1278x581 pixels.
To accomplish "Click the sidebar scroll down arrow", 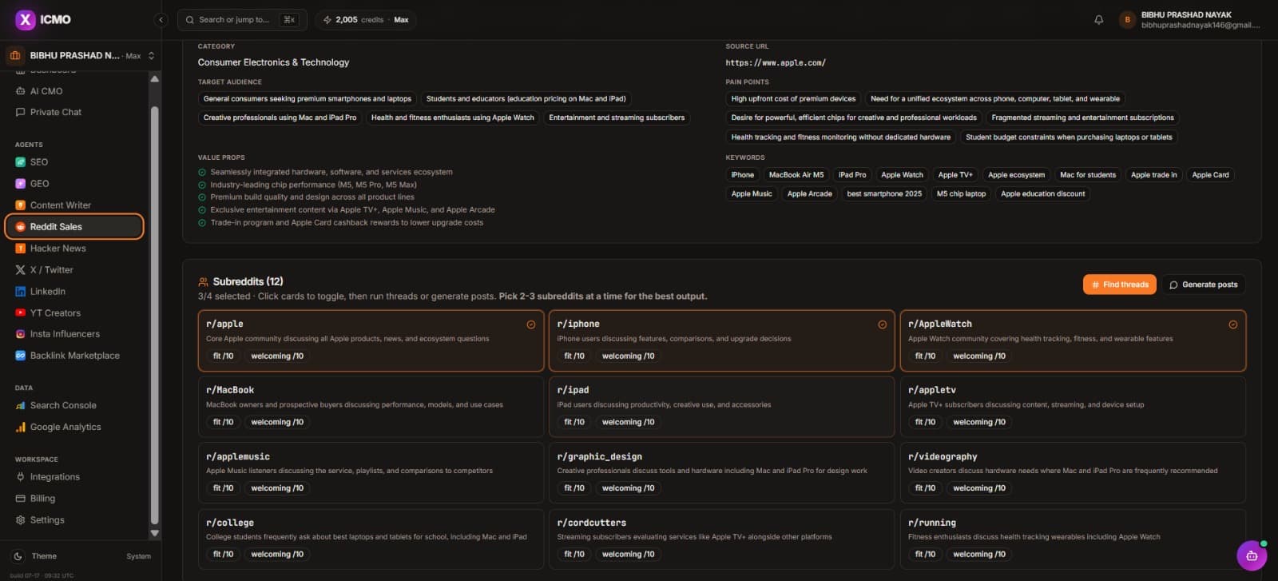I will [154, 533].
